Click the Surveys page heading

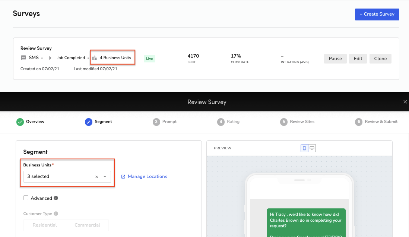click(x=26, y=13)
